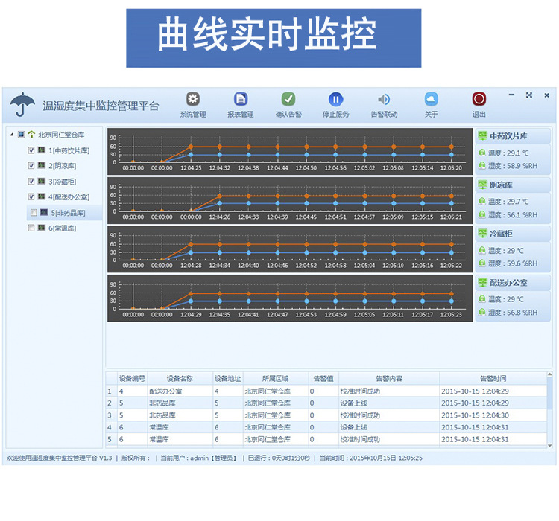The width and height of the screenshot is (559, 521).
Task: Click the 告警时间 column header
Action: tap(493, 379)
